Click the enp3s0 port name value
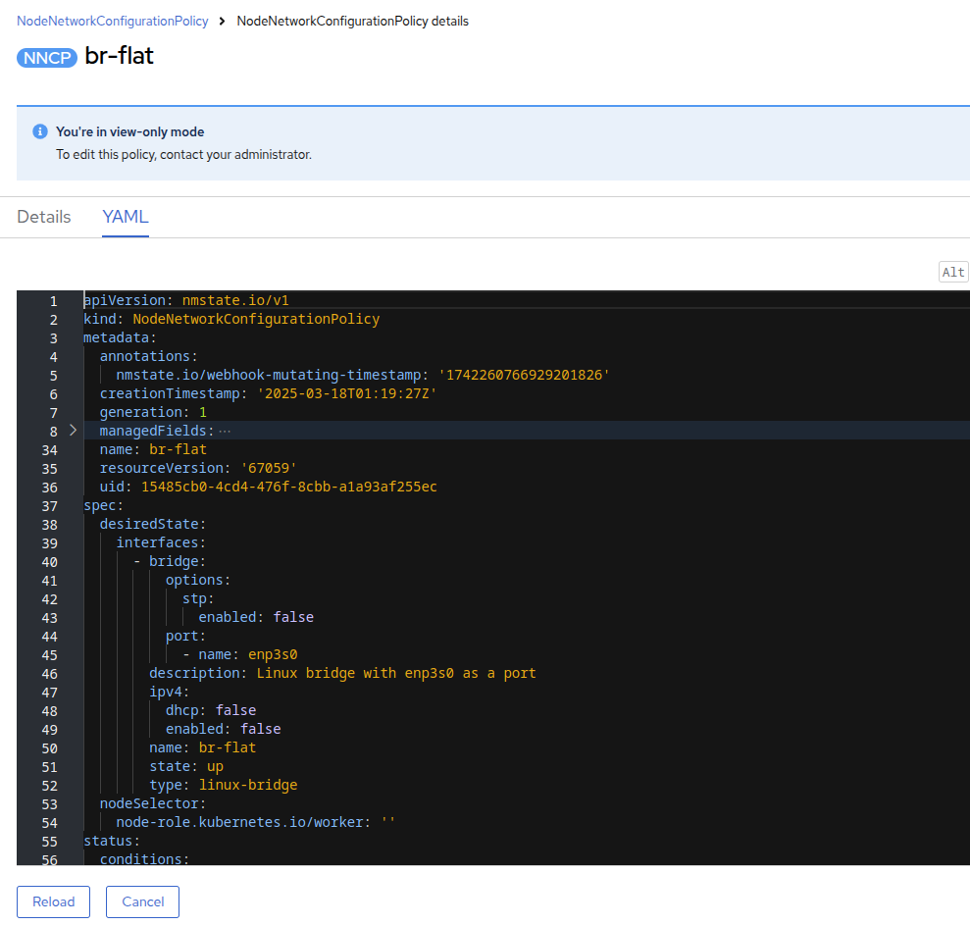The height and width of the screenshot is (926, 970). [x=273, y=655]
